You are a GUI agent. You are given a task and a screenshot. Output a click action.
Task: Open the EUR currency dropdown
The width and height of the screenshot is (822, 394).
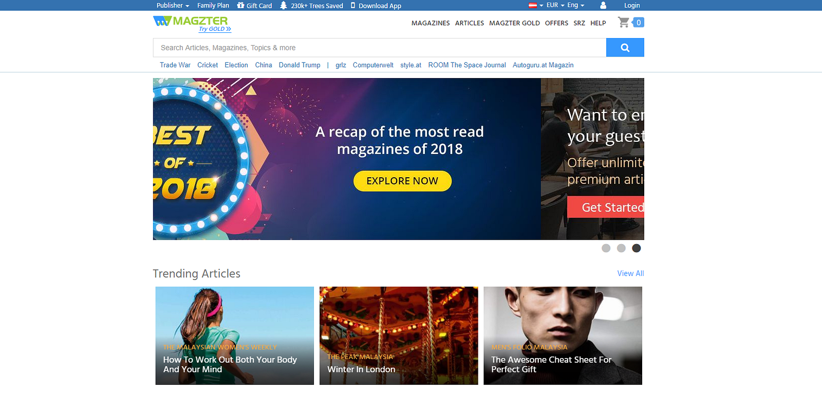555,5
